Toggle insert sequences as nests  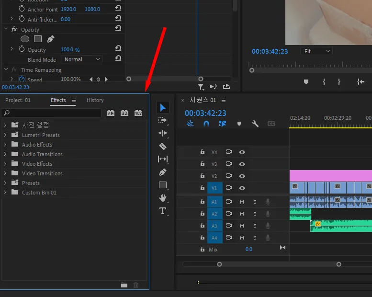point(190,124)
